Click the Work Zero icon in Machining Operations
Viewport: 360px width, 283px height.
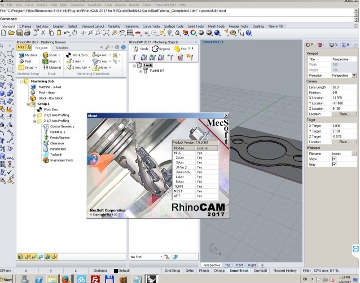tap(69, 55)
